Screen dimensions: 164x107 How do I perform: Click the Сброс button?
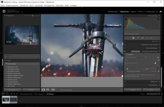click(151, 90)
